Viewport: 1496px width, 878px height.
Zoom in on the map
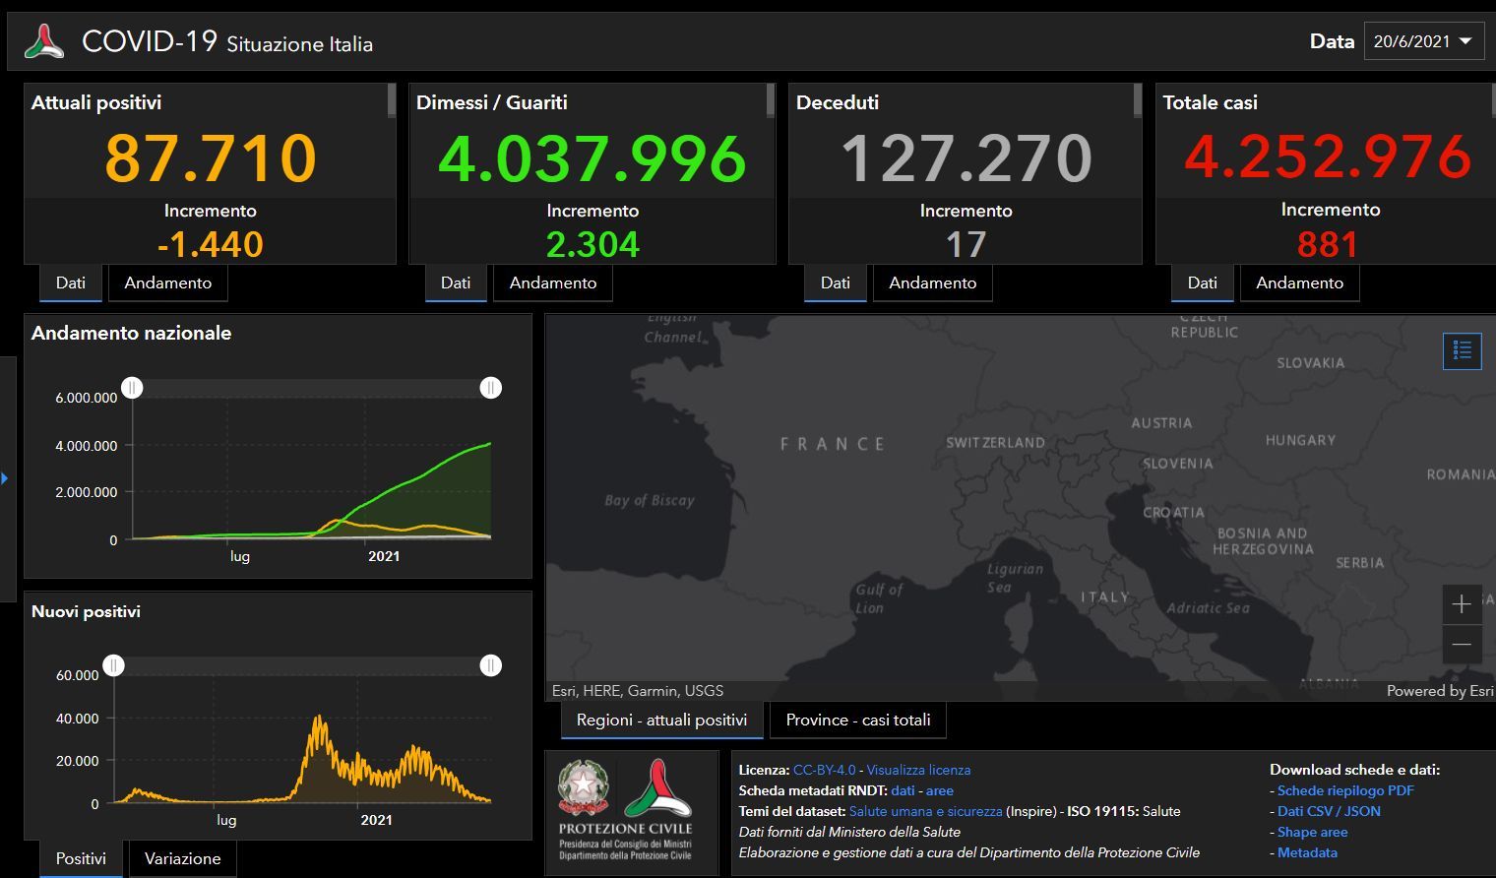(1462, 603)
